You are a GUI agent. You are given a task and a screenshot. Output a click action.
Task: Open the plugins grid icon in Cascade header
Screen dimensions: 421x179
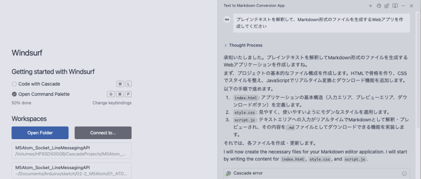pos(386,6)
